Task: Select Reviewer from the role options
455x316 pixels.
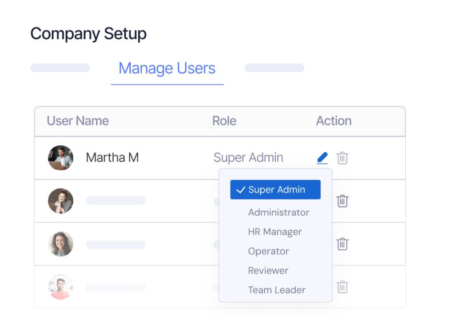Action: [268, 271]
